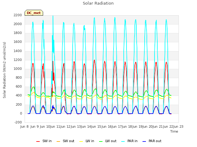Click the red SW in legend swatch

click(38, 141)
